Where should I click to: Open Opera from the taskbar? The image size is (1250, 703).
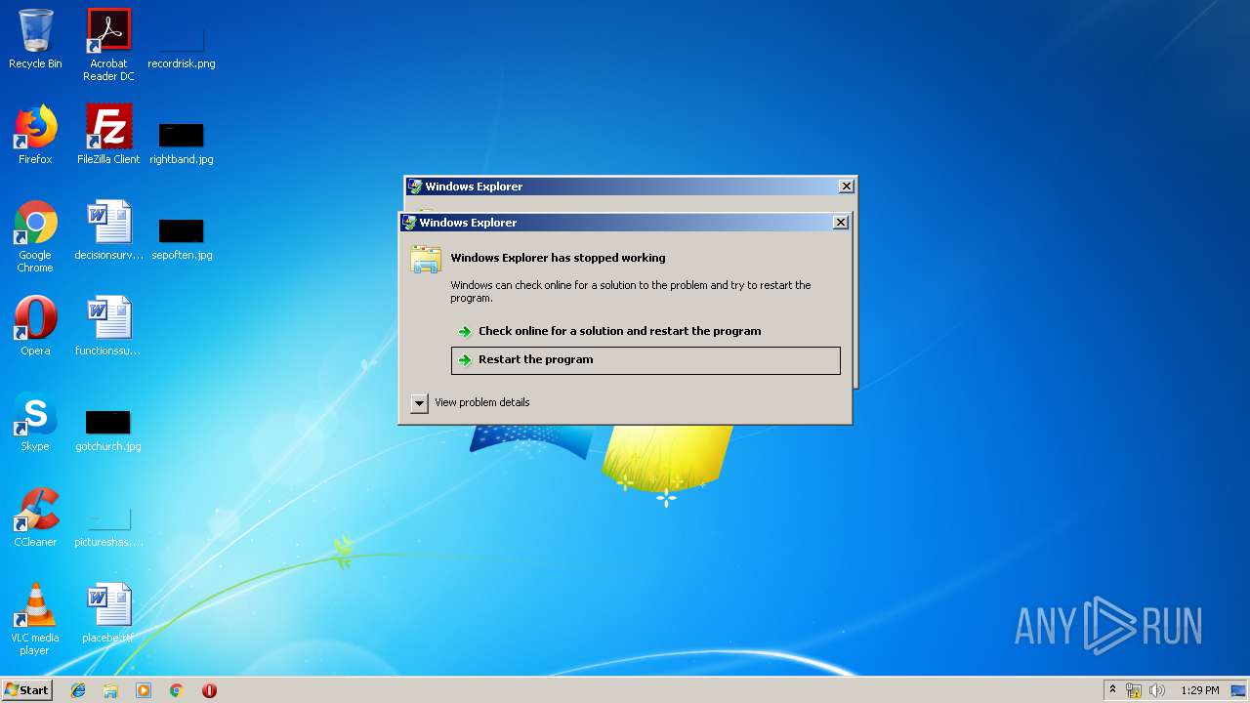click(209, 690)
